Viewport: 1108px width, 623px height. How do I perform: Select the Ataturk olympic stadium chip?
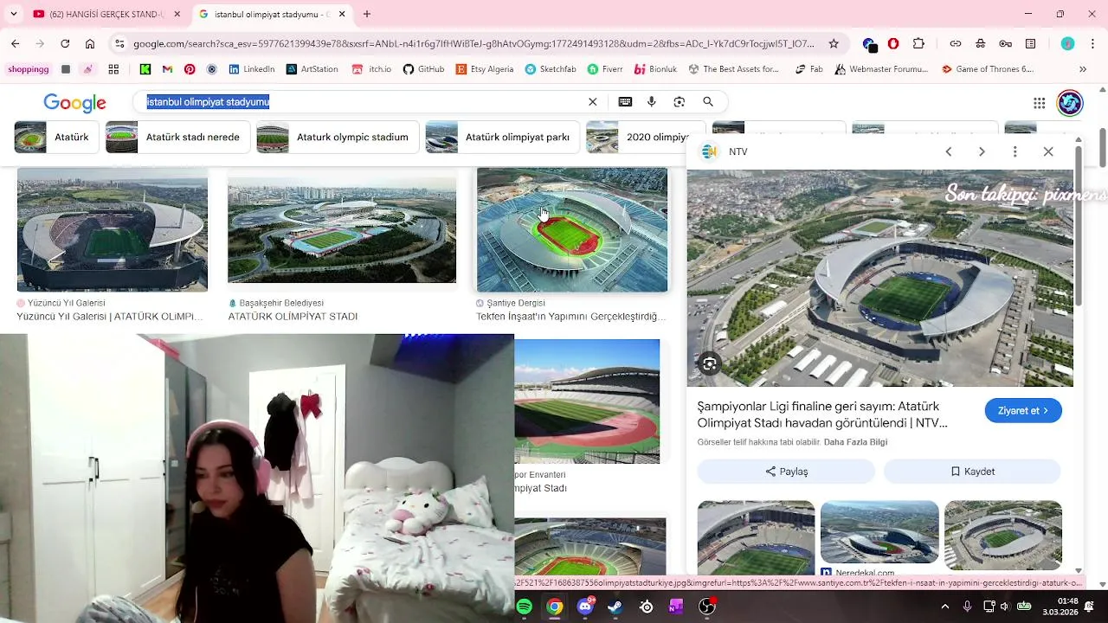(336, 138)
